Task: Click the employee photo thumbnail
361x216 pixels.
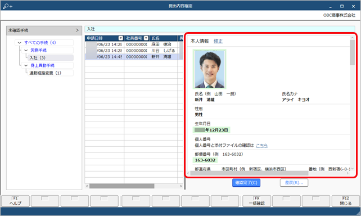Action: [x=210, y=69]
